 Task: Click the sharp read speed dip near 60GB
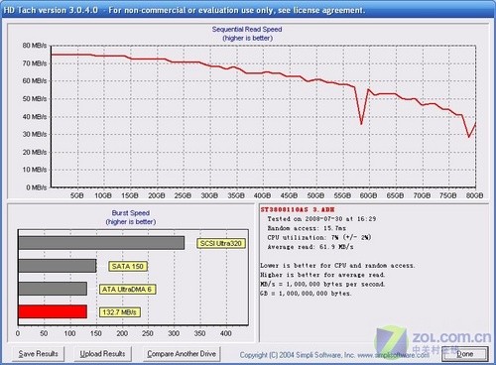361,123
